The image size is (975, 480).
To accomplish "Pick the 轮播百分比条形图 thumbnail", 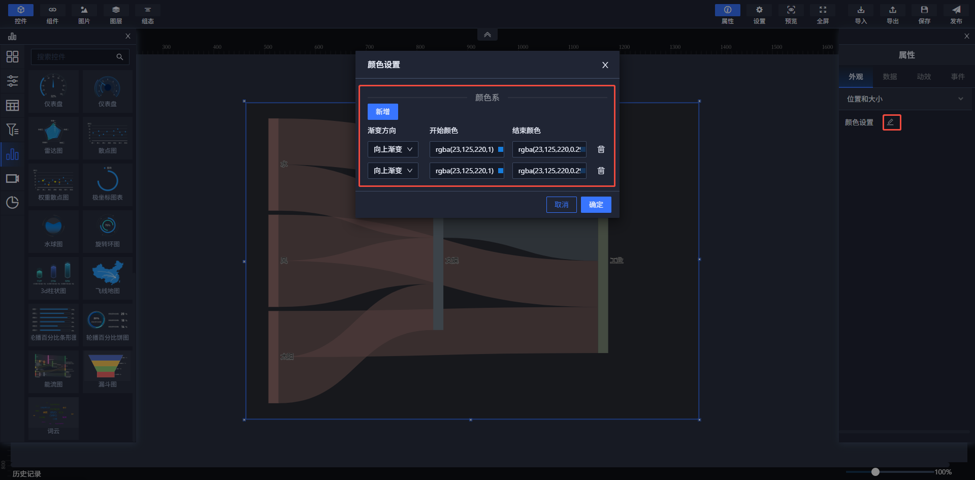I will click(53, 325).
